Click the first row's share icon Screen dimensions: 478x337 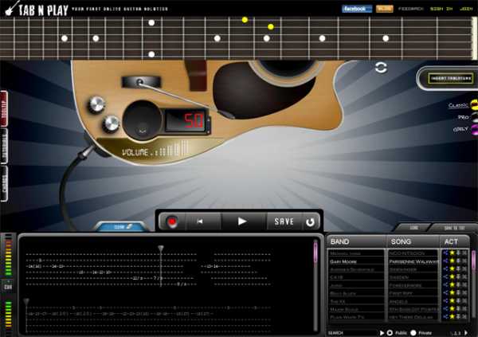coord(445,253)
